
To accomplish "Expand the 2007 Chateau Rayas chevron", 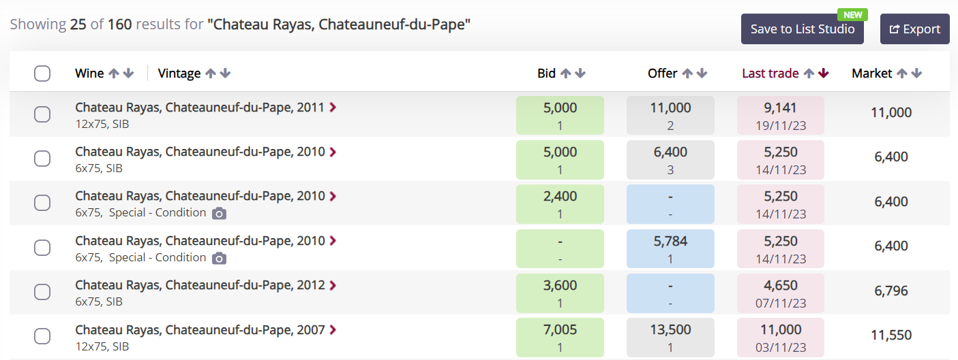I will point(333,330).
